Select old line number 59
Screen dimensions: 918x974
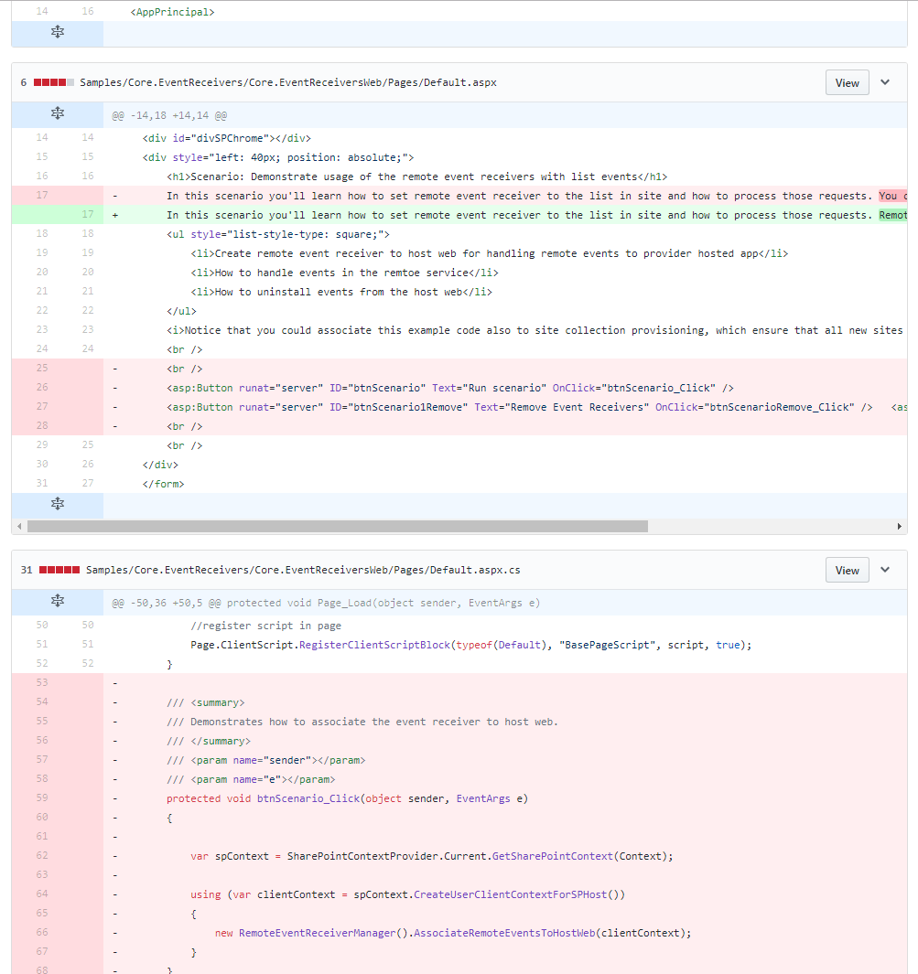41,797
